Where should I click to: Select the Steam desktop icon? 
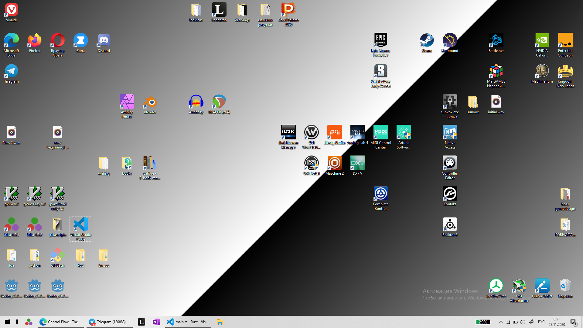coord(427,43)
